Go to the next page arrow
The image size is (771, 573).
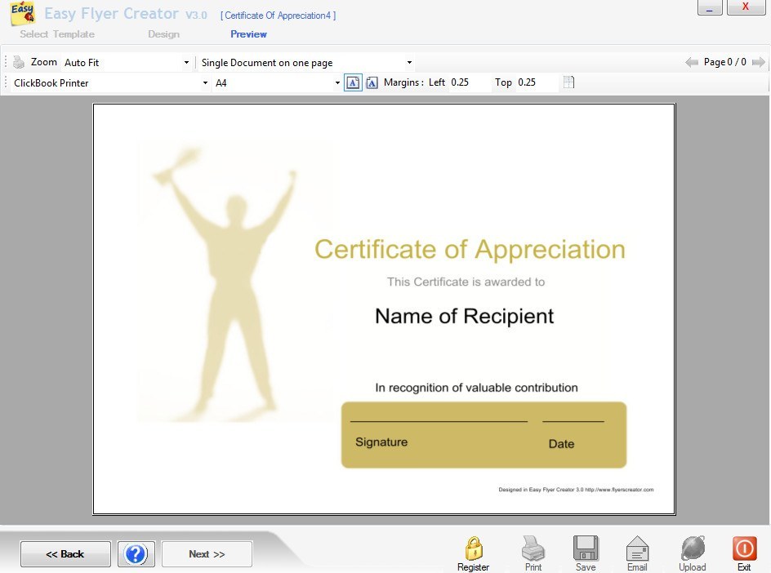pyautogui.click(x=758, y=62)
